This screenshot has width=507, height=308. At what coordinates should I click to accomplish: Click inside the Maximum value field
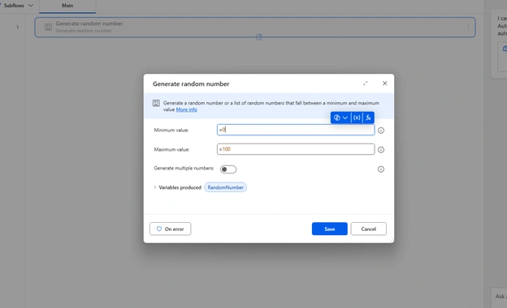click(x=296, y=149)
